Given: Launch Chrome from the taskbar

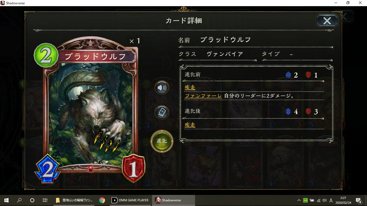Looking at the screenshot, I should [102, 200].
